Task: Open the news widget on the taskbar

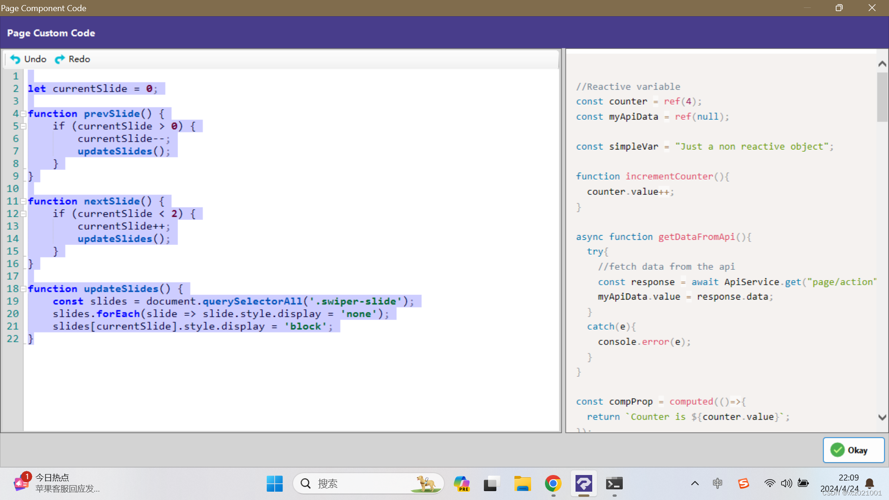Action: coord(56,483)
